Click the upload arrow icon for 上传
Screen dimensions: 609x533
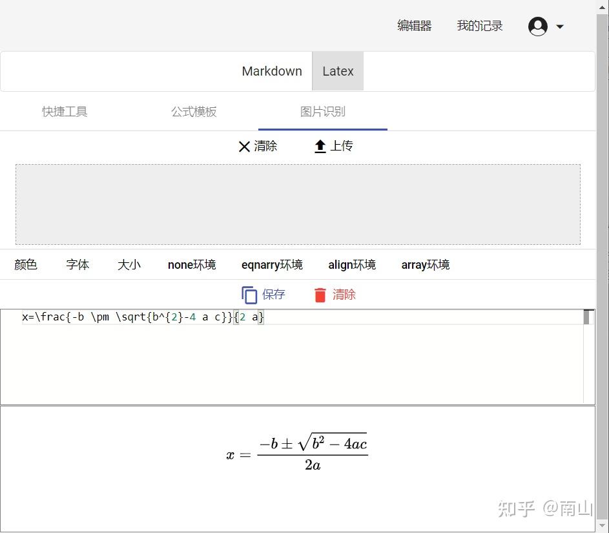click(x=320, y=145)
